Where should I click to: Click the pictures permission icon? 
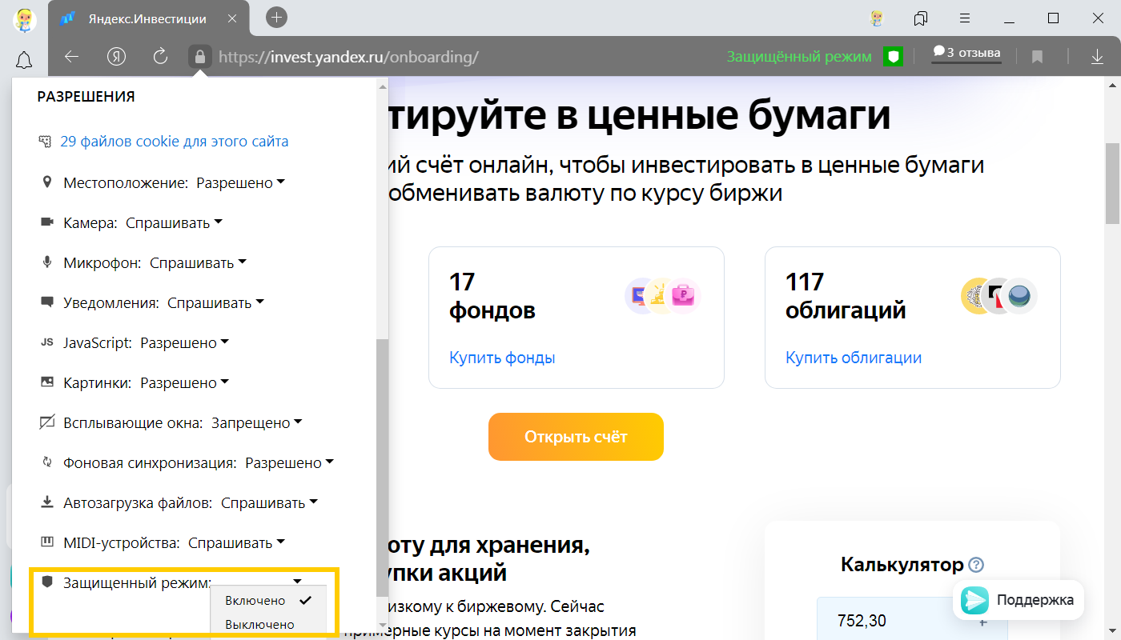[46, 383]
